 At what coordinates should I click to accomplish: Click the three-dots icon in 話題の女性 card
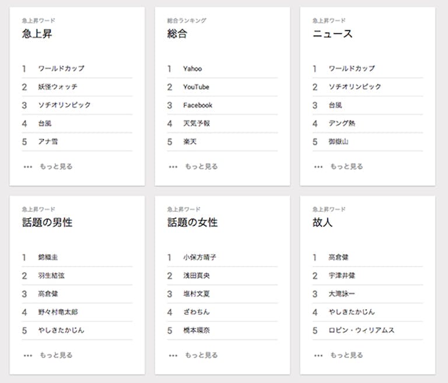pos(173,355)
